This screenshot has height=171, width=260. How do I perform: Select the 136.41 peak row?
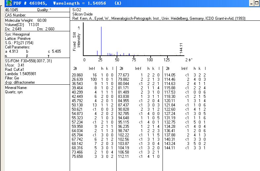click(x=185, y=131)
